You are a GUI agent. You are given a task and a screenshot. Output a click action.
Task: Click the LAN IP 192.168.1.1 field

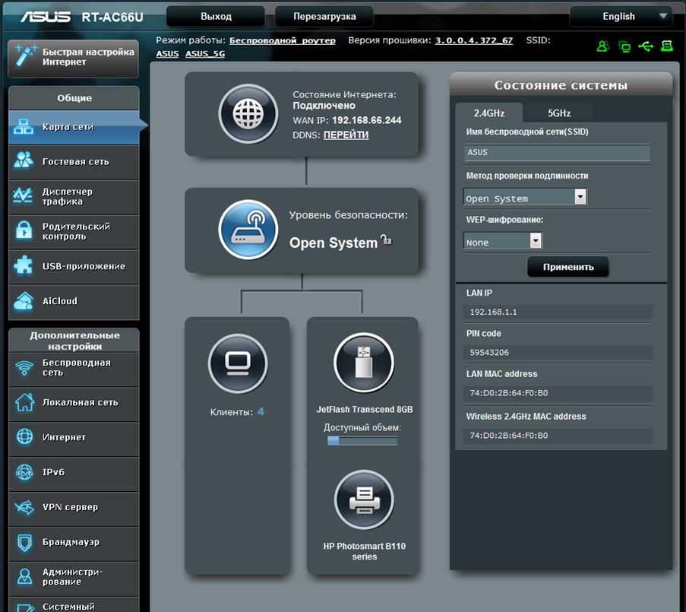tap(558, 312)
